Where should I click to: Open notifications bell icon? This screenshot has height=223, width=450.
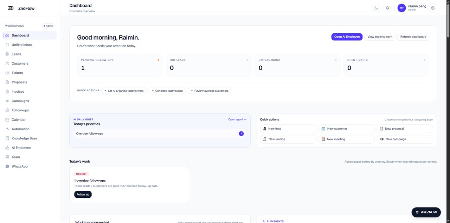[x=387, y=8]
